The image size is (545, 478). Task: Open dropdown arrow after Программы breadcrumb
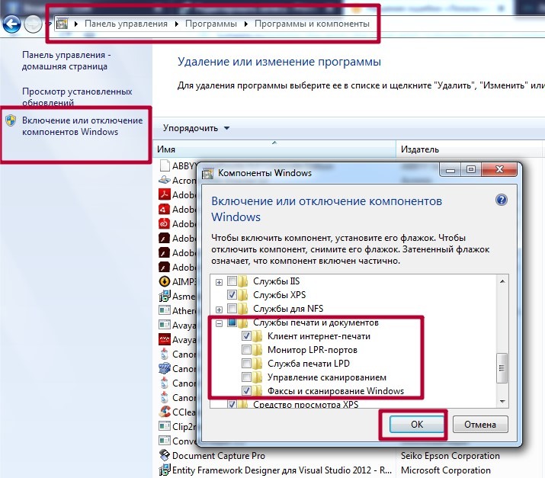coord(246,24)
